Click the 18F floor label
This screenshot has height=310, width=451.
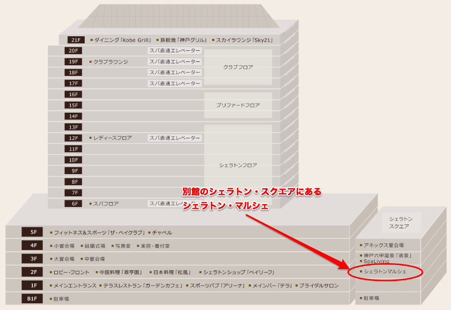(x=74, y=73)
